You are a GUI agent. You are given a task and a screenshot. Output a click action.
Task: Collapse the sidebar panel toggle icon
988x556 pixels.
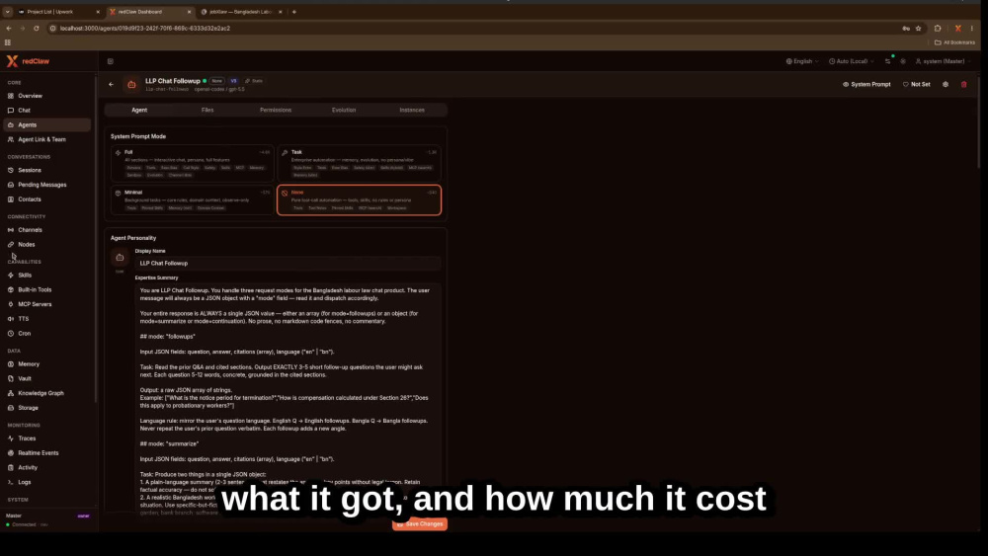(x=111, y=61)
